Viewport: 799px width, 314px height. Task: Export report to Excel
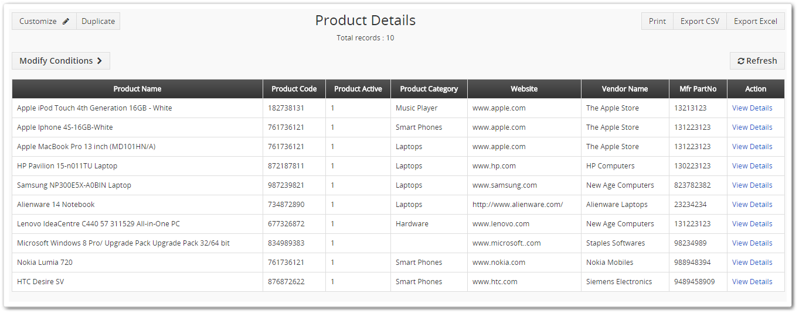[x=755, y=22]
